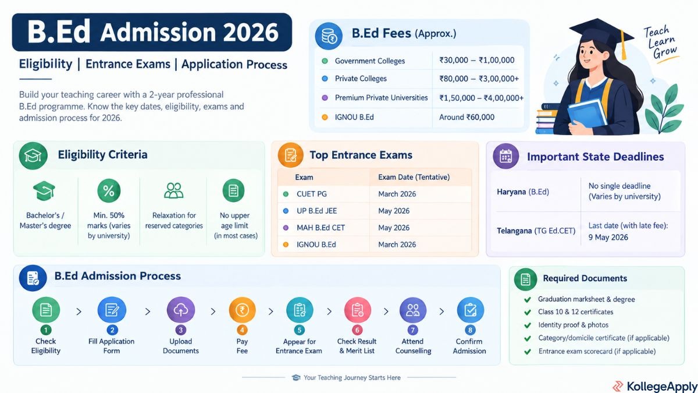Image resolution: width=698 pixels, height=393 pixels.
Task: Click the Top Entrance Exams clipboard icon
Action: click(291, 155)
